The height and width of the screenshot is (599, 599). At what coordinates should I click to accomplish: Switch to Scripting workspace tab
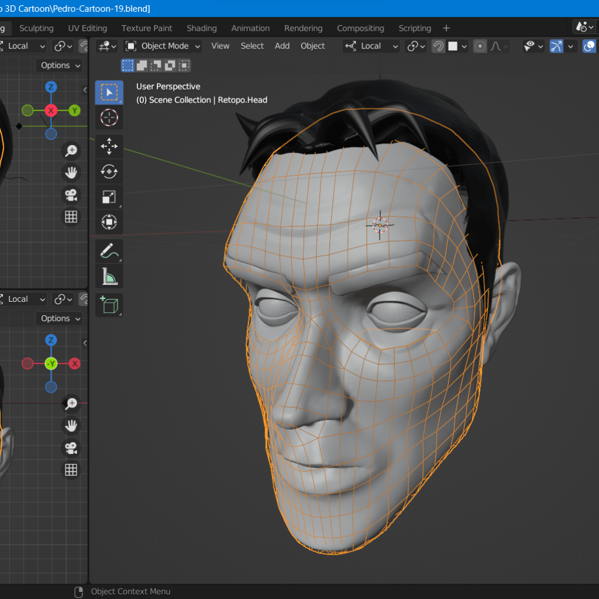coord(415,28)
